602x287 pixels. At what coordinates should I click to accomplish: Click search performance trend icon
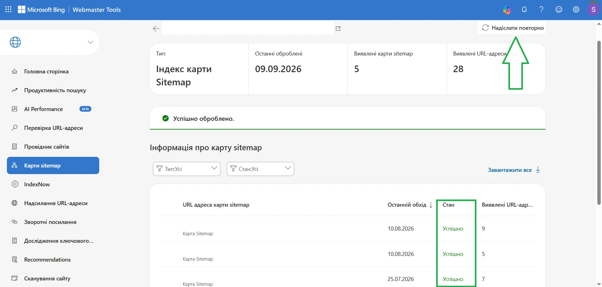[x=14, y=90]
